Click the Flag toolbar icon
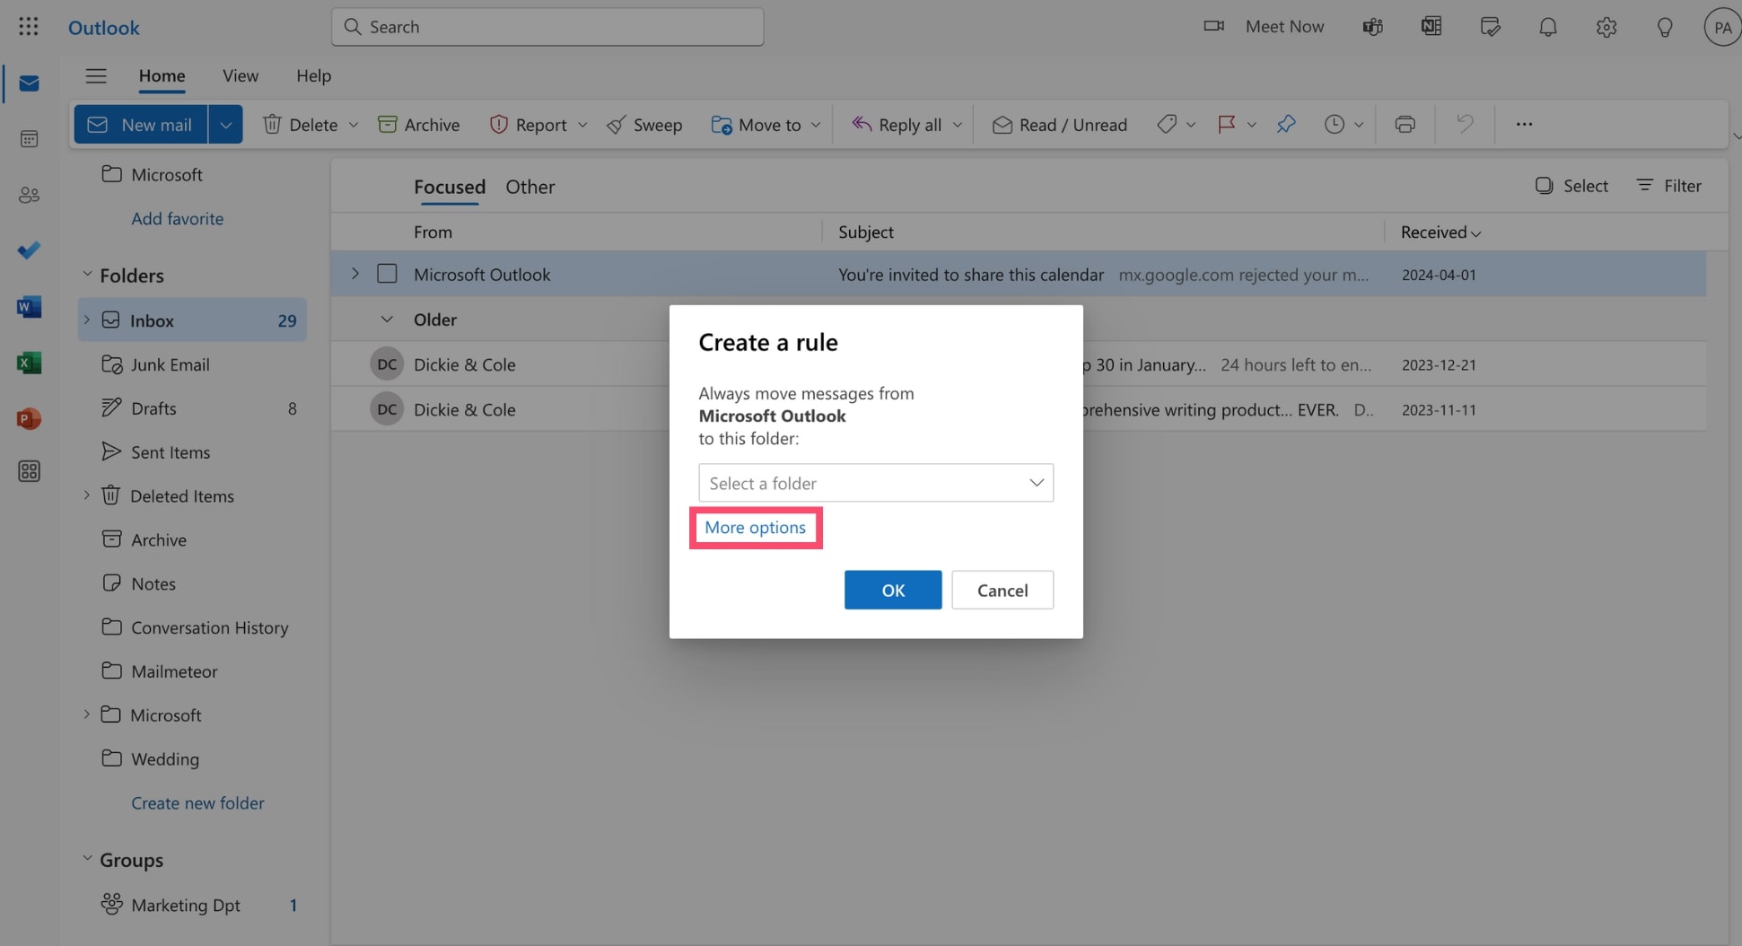Image resolution: width=1742 pixels, height=946 pixels. point(1227,124)
